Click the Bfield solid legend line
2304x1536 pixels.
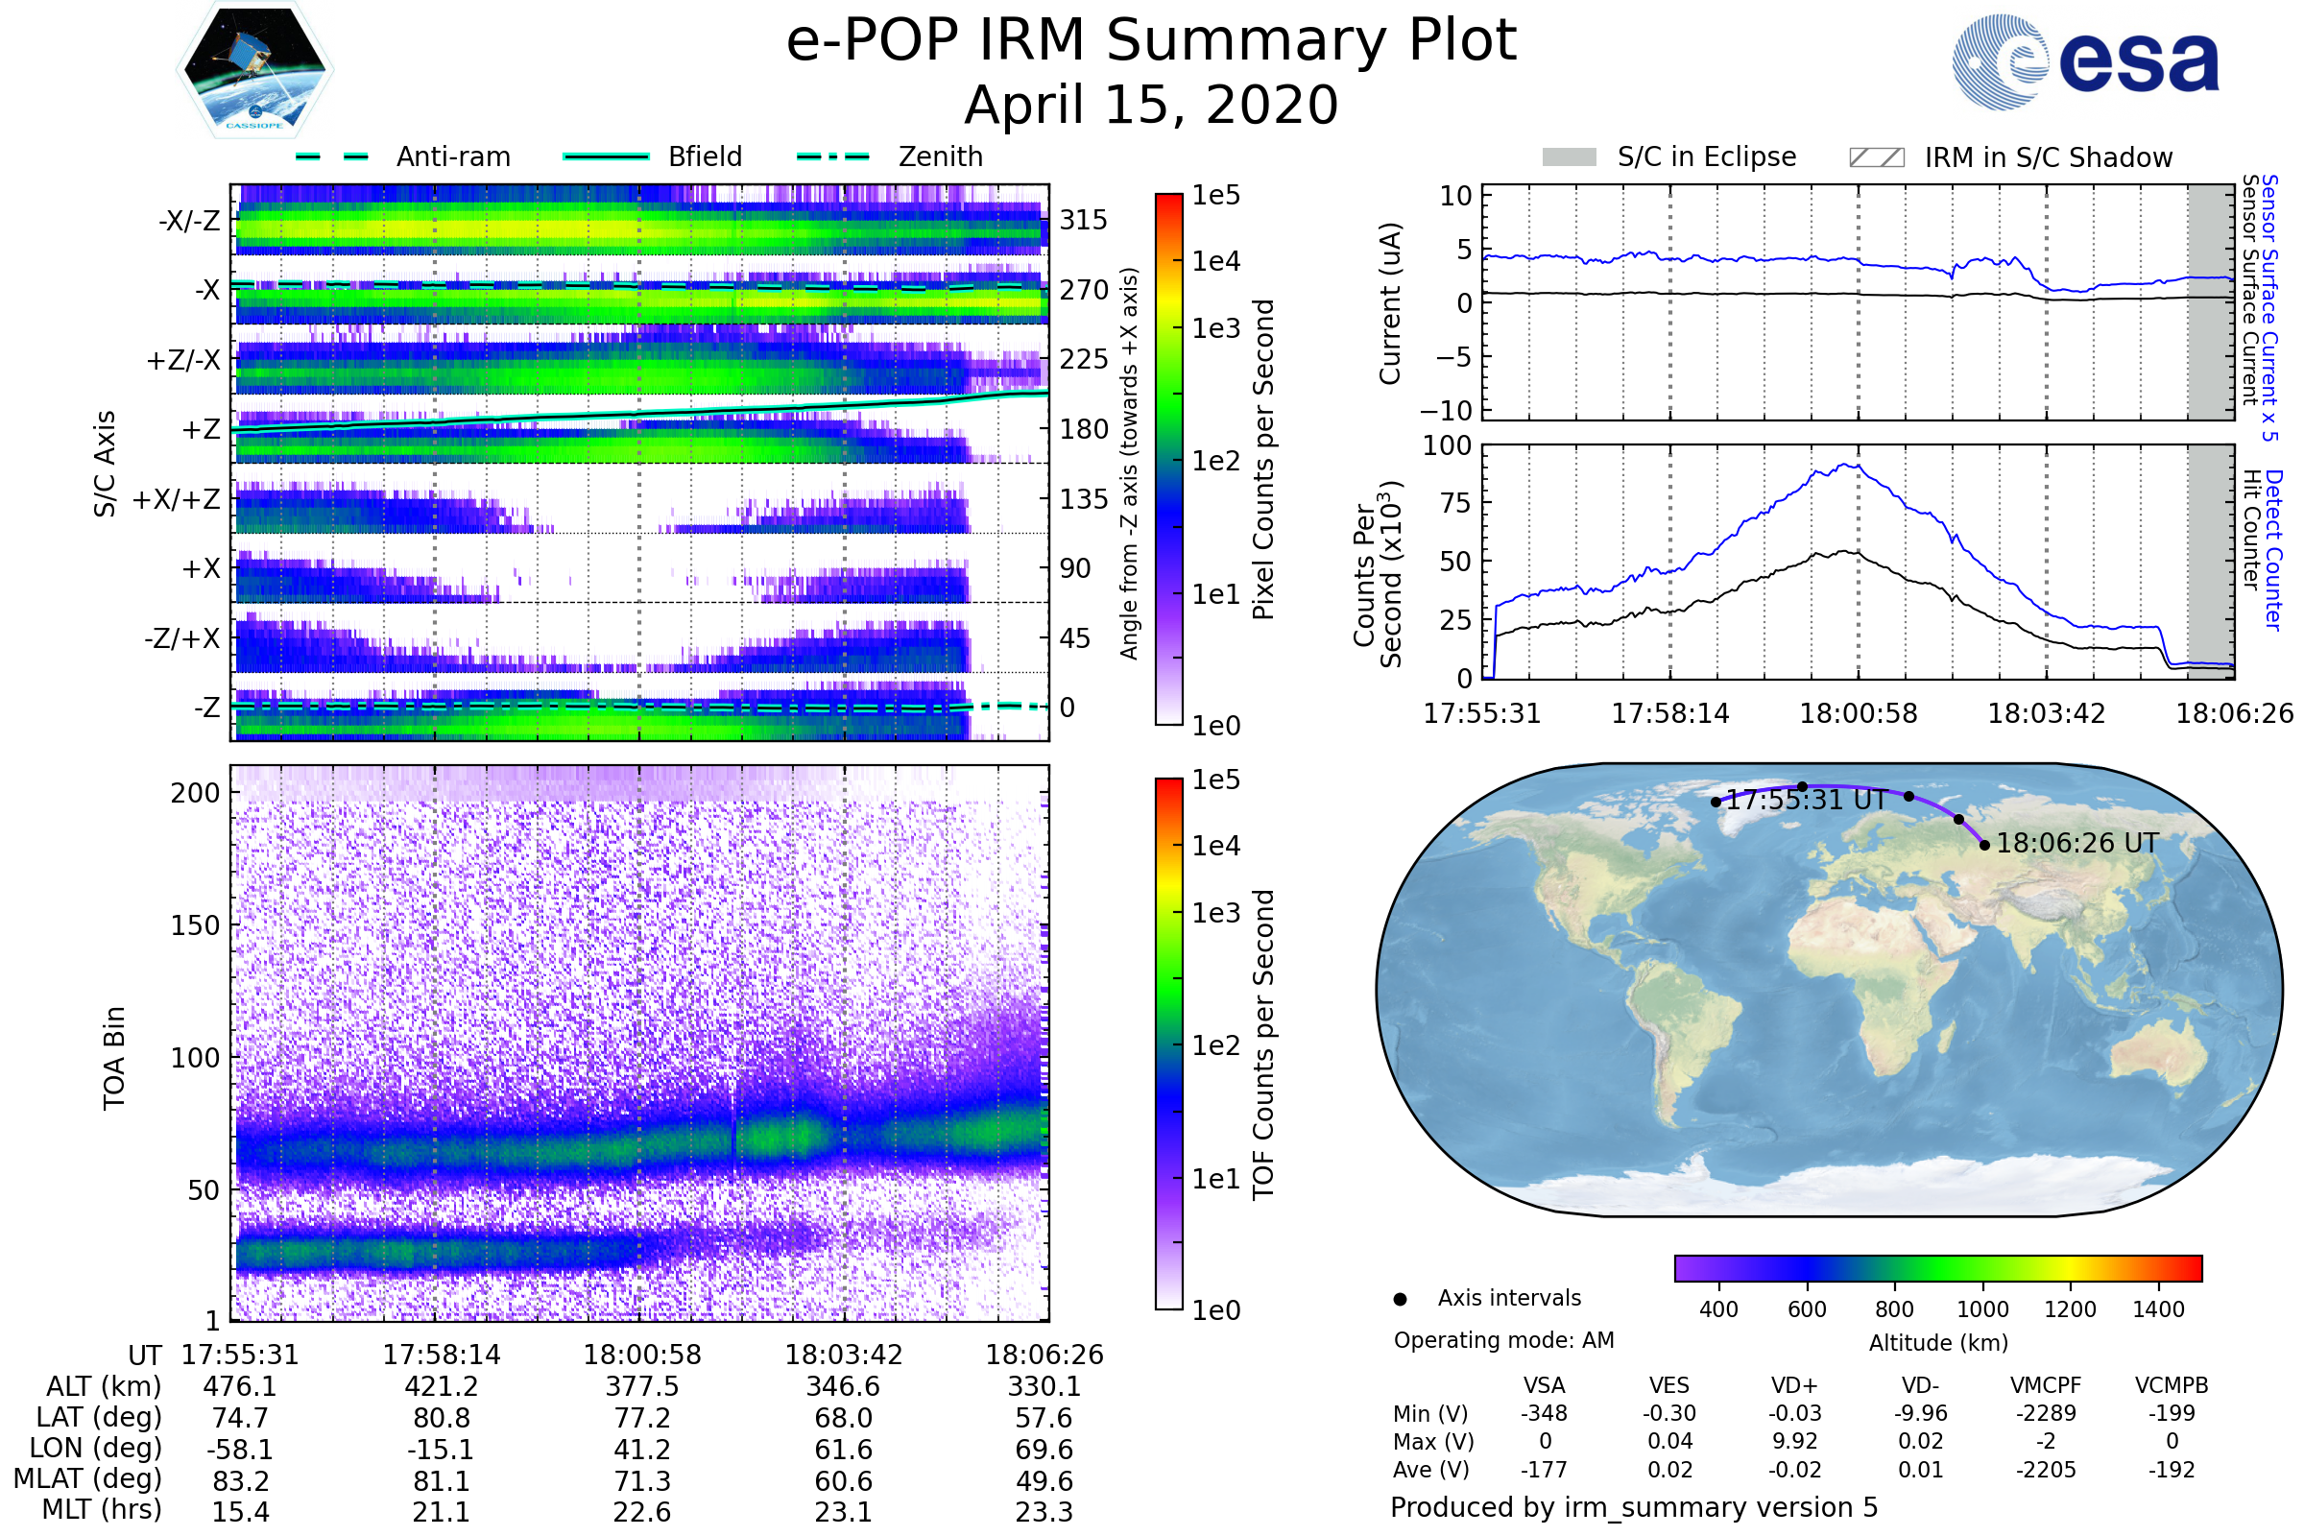[x=606, y=156]
